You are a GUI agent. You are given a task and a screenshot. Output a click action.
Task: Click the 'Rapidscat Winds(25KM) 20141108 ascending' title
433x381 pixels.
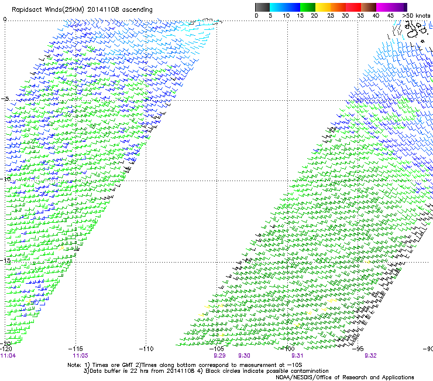[x=82, y=10]
